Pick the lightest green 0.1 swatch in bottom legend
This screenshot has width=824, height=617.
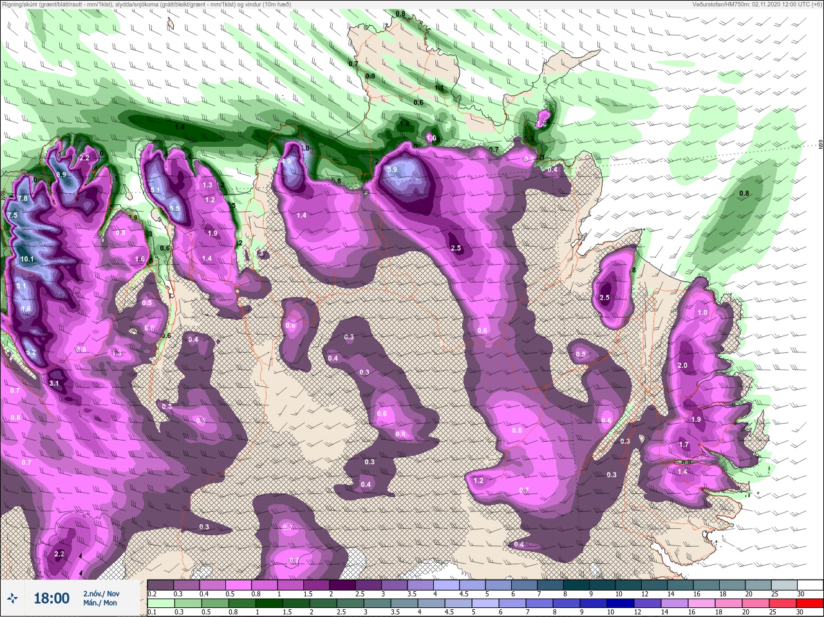[x=160, y=604]
